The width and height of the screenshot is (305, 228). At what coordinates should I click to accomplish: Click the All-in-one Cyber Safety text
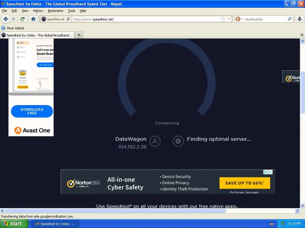coord(125,183)
